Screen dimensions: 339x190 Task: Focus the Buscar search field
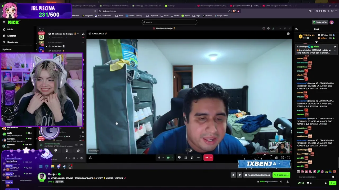[169, 22]
